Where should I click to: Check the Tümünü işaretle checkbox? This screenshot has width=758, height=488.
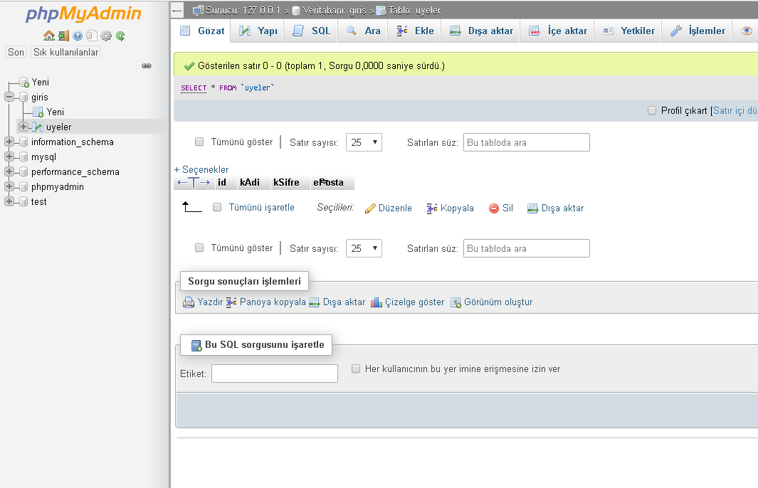217,207
